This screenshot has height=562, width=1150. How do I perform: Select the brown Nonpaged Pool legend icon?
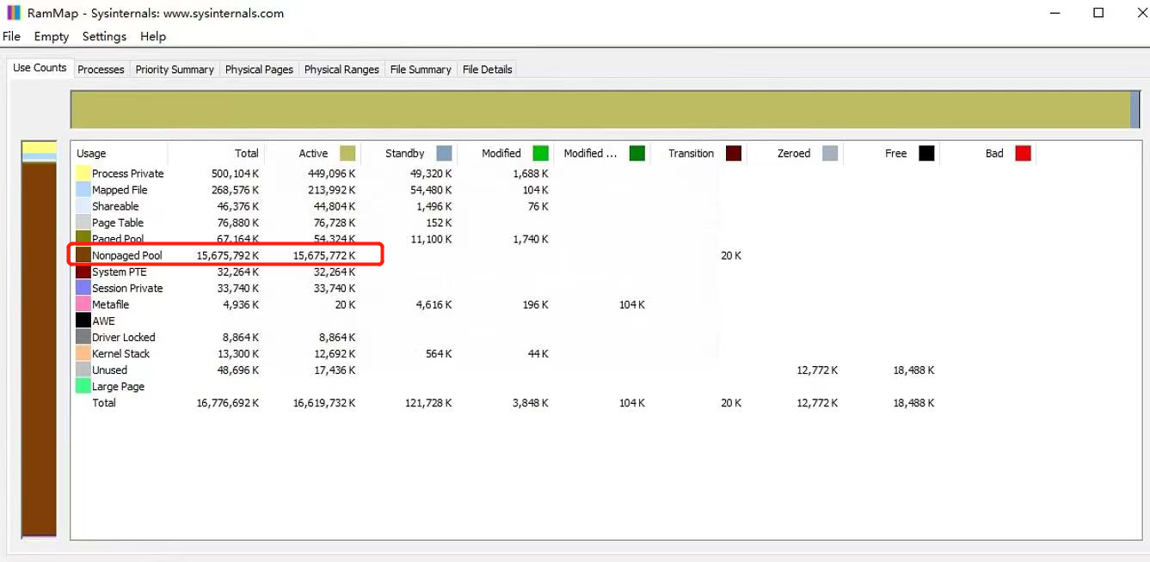tap(83, 255)
